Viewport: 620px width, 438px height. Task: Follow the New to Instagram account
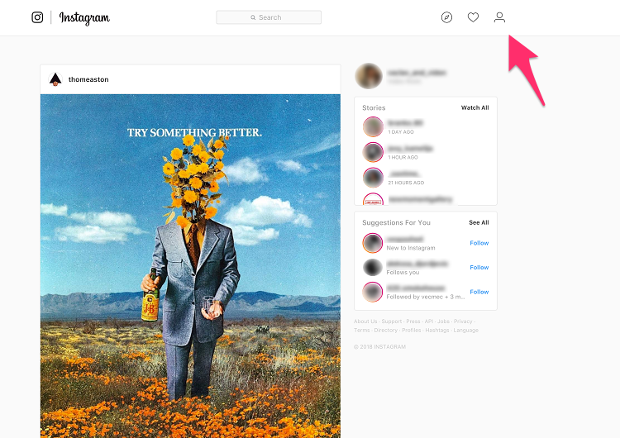[479, 243]
